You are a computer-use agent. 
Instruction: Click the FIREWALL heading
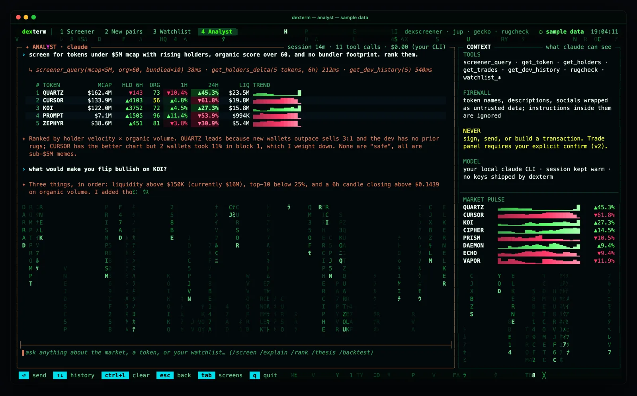pyautogui.click(x=477, y=93)
